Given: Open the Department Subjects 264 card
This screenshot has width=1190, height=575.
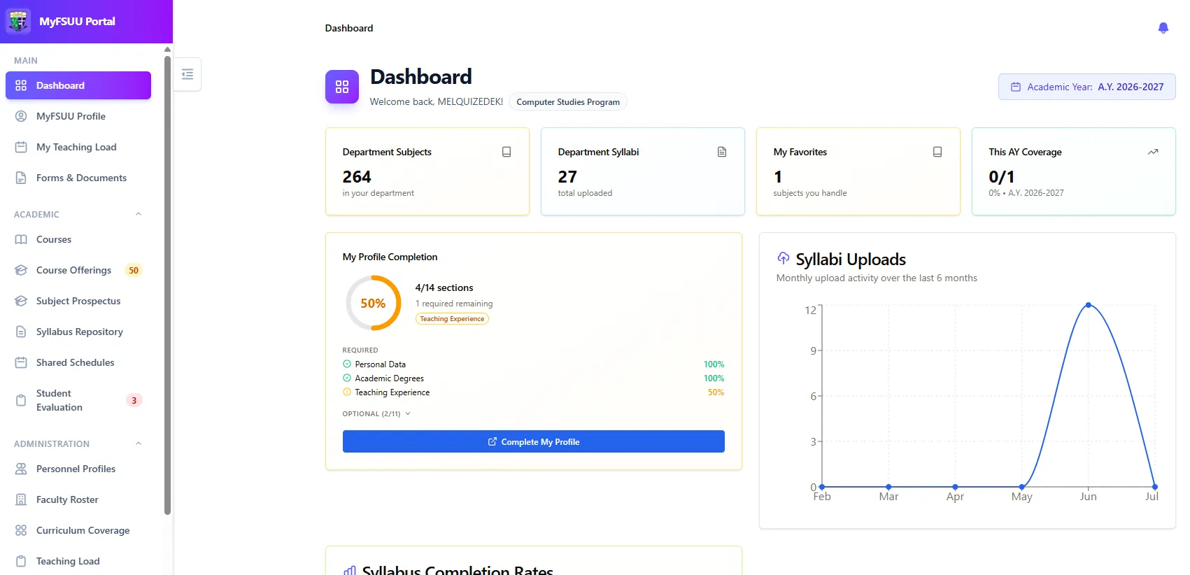Looking at the screenshot, I should coord(427,171).
